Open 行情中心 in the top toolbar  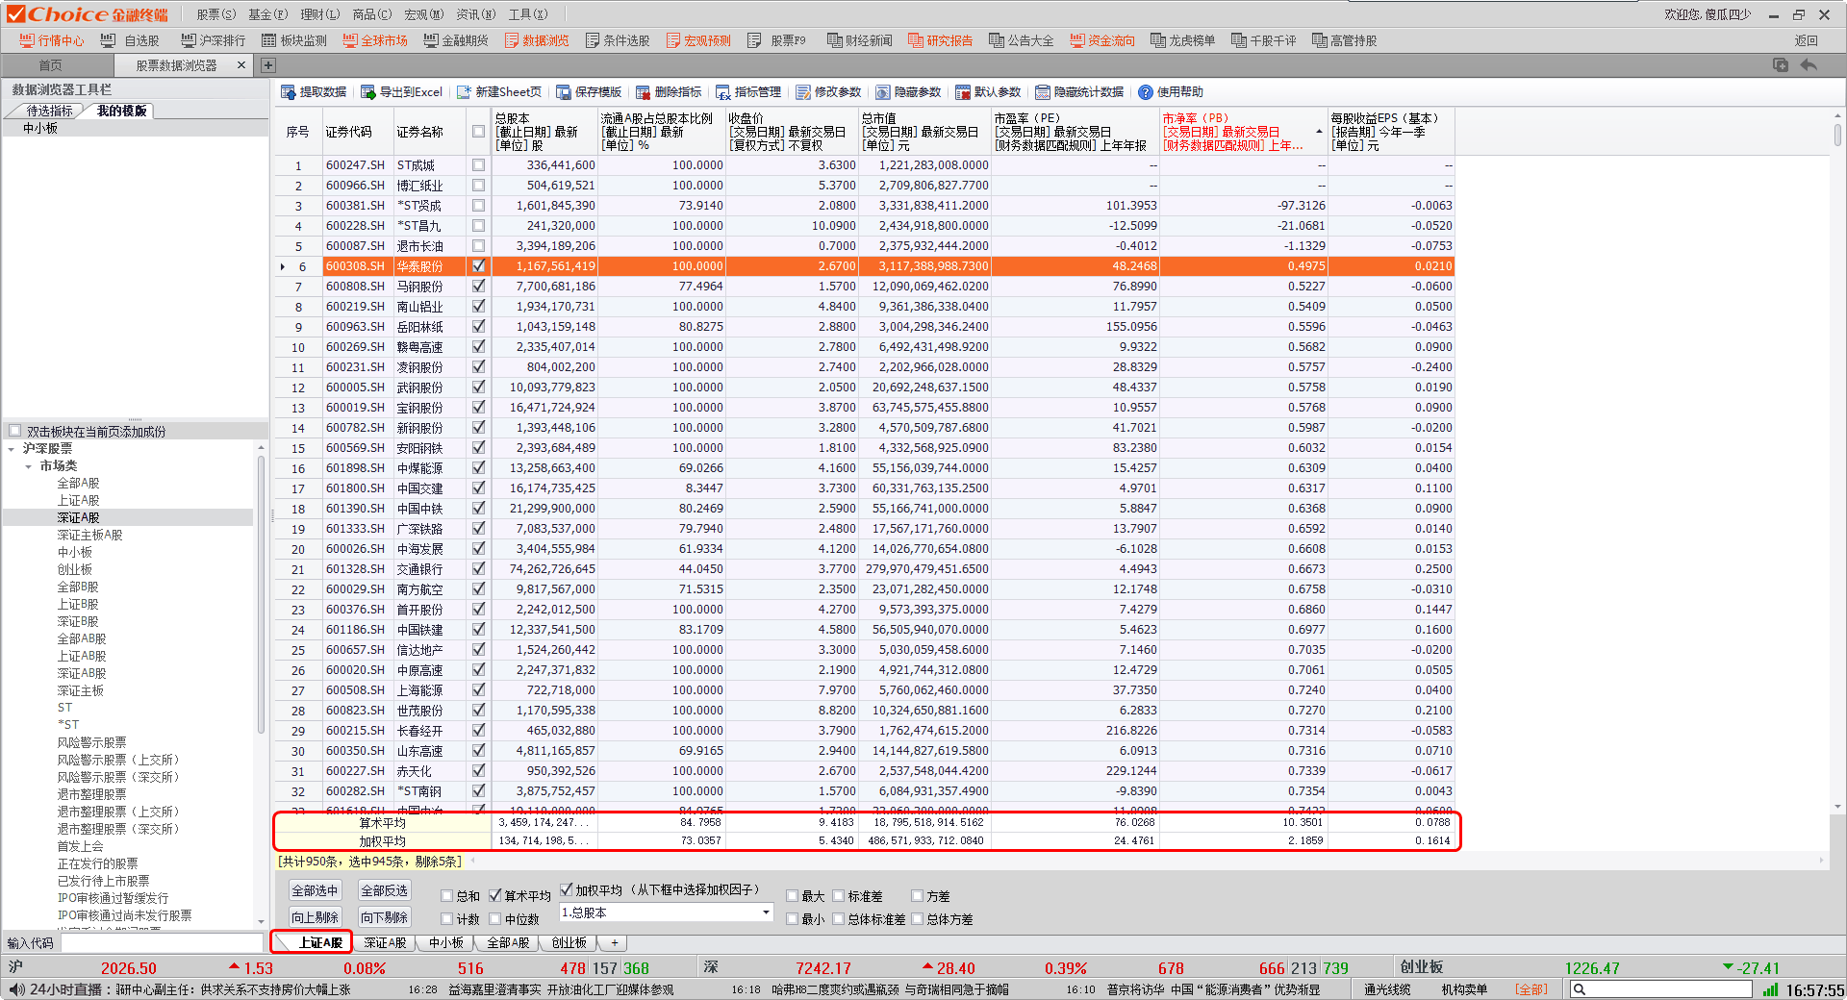pyautogui.click(x=52, y=40)
